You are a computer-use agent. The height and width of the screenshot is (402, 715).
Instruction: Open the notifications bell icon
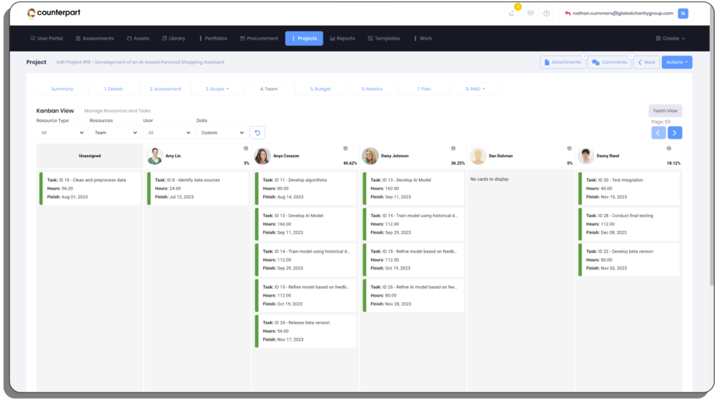point(512,13)
